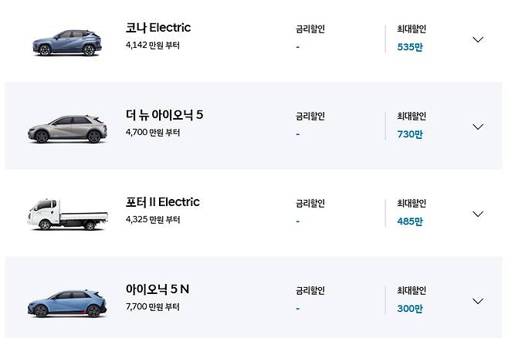Image resolution: width=508 pixels, height=338 pixels.
Task: Click the 4,142 만원 부터 price text
Action: 152,46
